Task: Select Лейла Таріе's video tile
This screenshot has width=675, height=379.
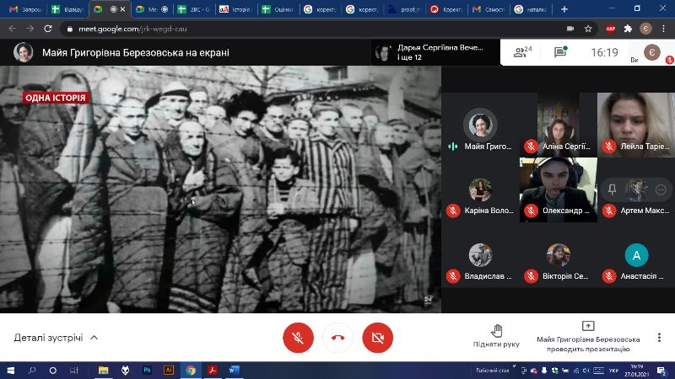Action: click(x=634, y=122)
